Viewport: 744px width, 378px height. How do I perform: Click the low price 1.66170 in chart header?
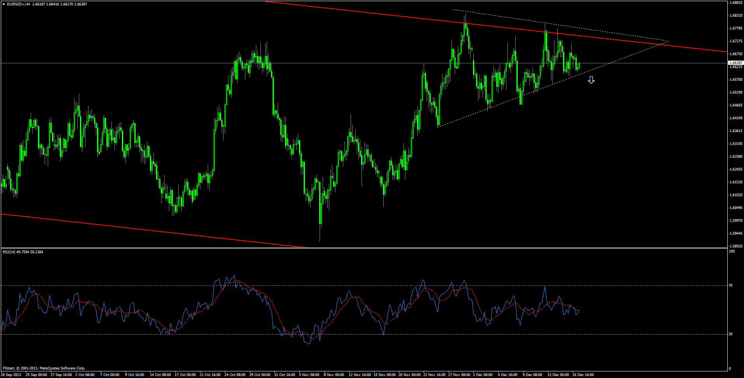point(67,4)
